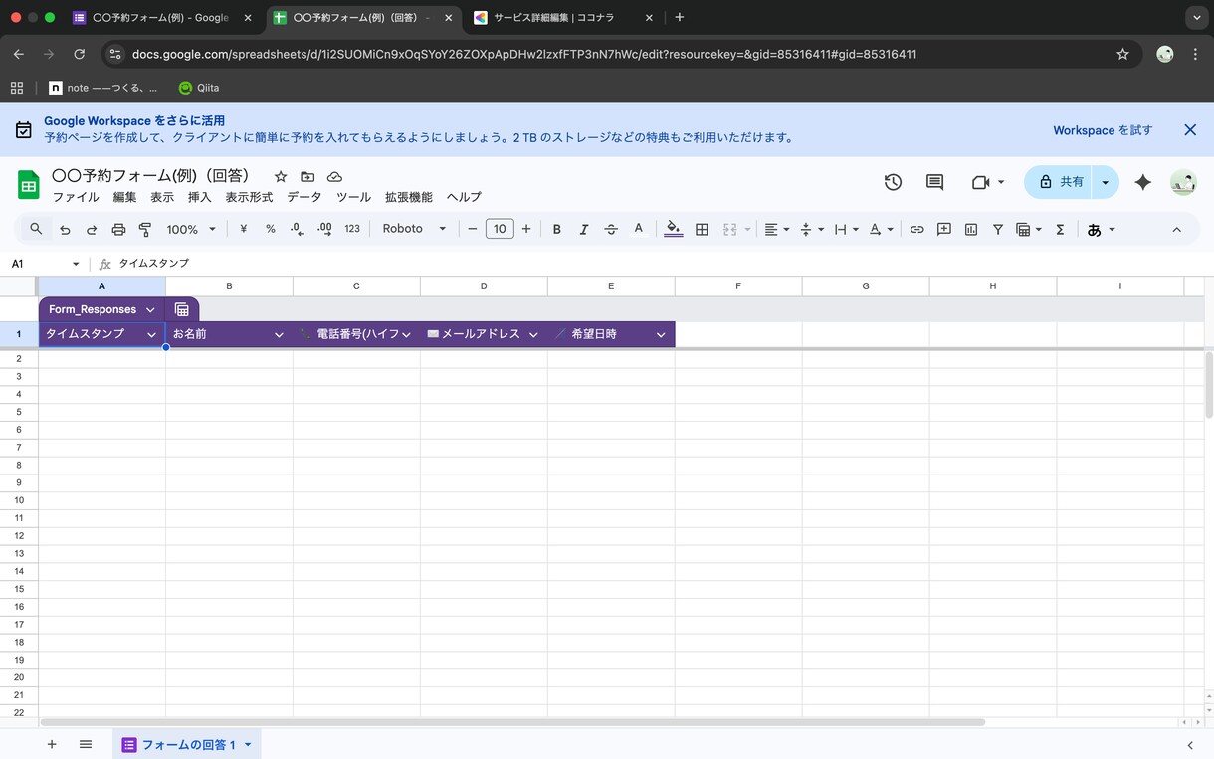Star the spreadsheet document
The height and width of the screenshot is (759, 1214).
tap(281, 176)
